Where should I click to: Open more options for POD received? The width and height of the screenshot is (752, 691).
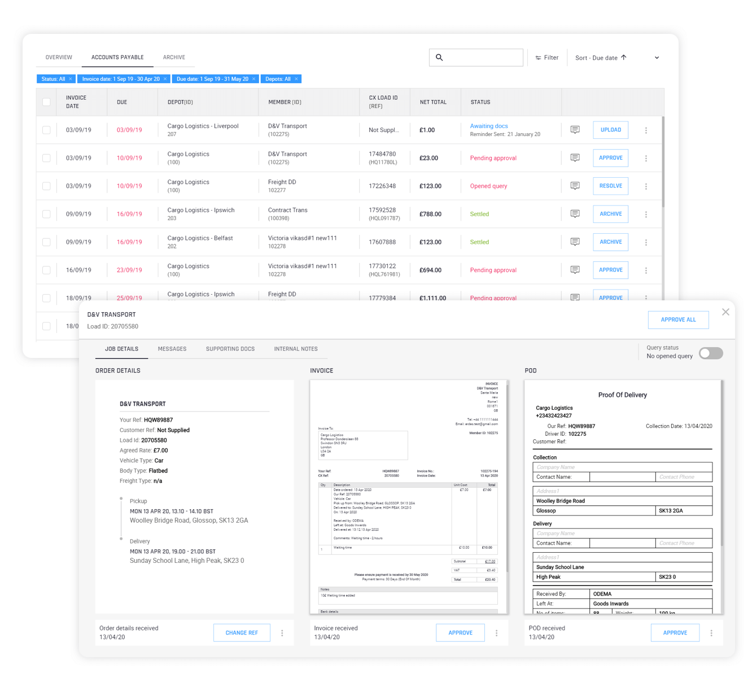pyautogui.click(x=711, y=633)
